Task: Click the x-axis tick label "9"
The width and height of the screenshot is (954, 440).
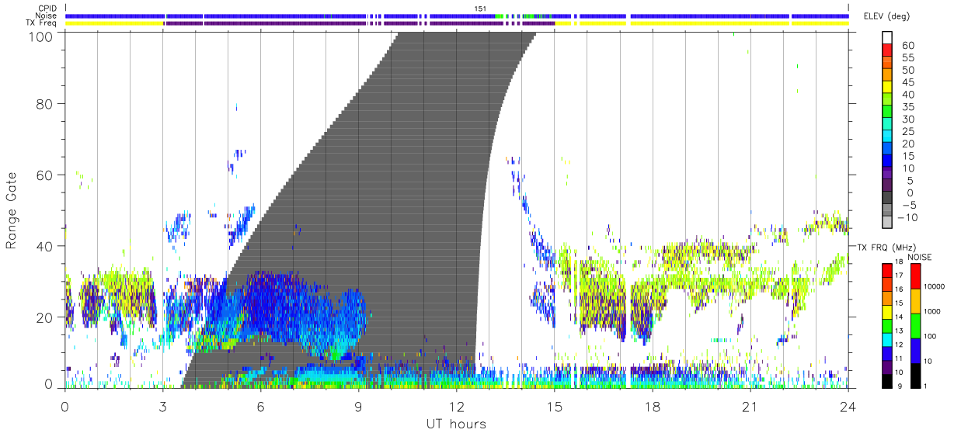Action: (x=358, y=406)
